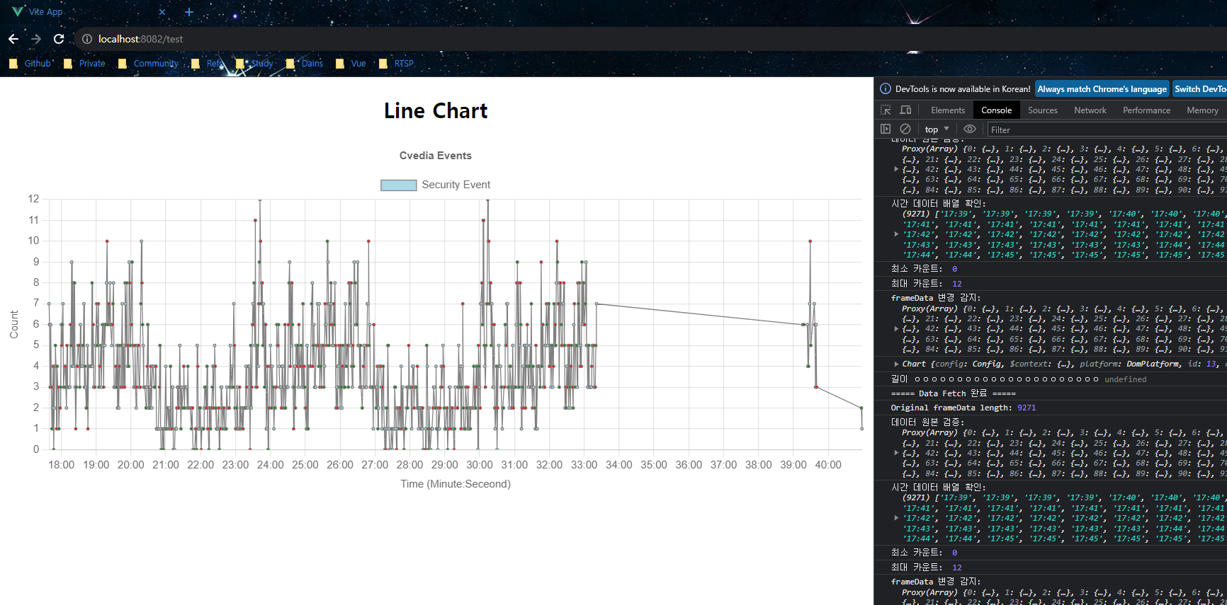The width and height of the screenshot is (1227, 605).
Task: Click the address bar URL field
Action: [x=638, y=39]
